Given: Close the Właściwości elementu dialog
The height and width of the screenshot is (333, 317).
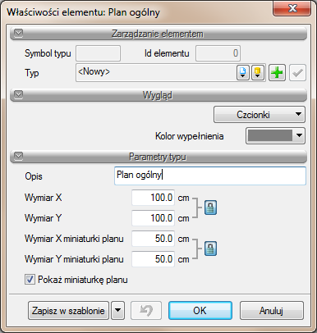Looking at the screenshot, I should pyautogui.click(x=292, y=8).
